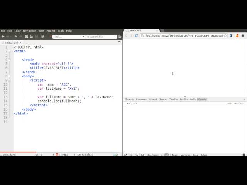Click the console input prompt

click(x=184, y=106)
